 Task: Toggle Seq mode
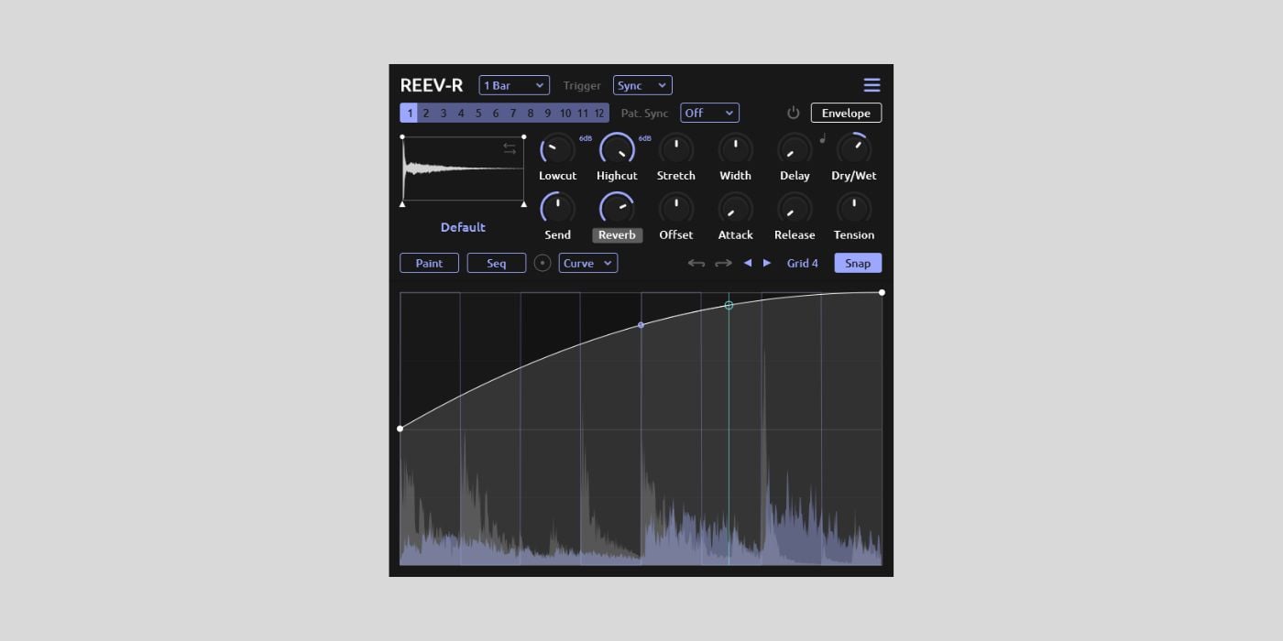click(x=497, y=263)
